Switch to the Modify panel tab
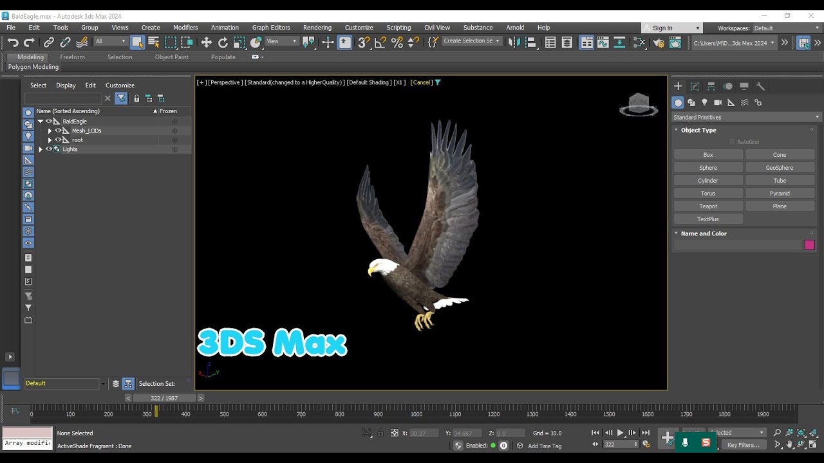The image size is (824, 463). (695, 86)
